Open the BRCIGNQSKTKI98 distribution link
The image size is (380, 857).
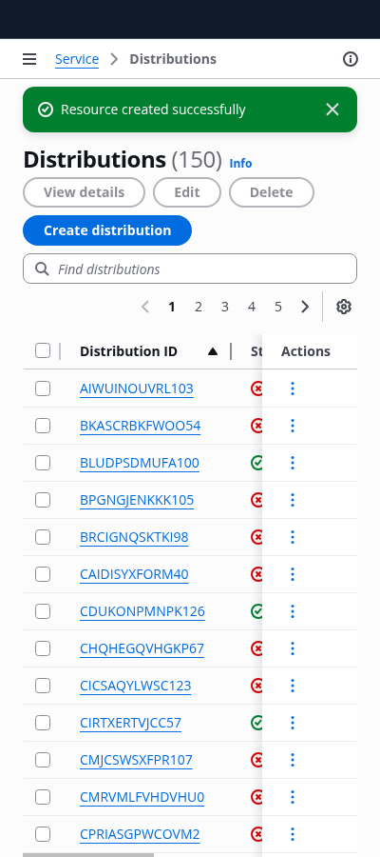(134, 537)
